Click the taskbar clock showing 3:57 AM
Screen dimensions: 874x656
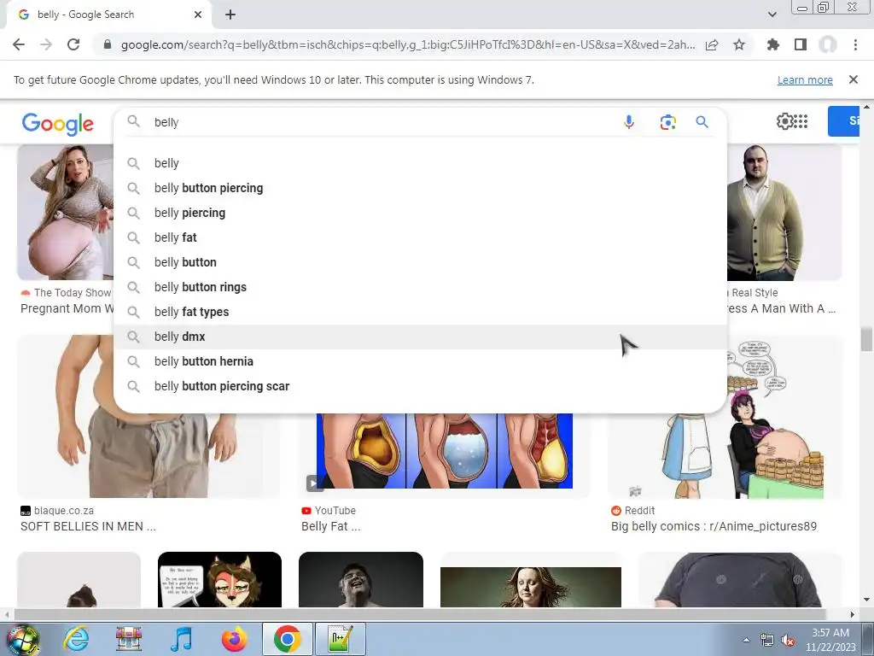[x=830, y=640]
